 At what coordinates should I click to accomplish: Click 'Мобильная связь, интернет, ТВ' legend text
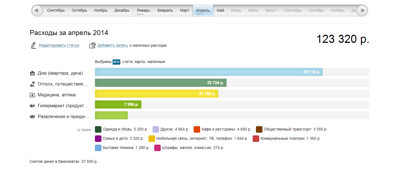pos(202,139)
